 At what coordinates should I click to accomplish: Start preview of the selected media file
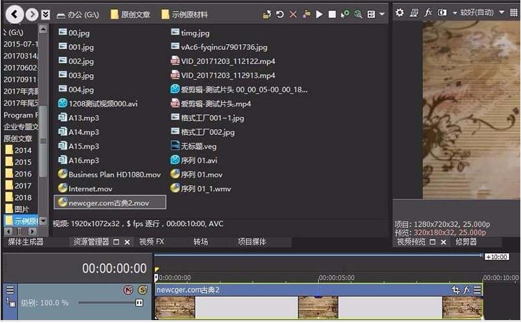point(320,14)
